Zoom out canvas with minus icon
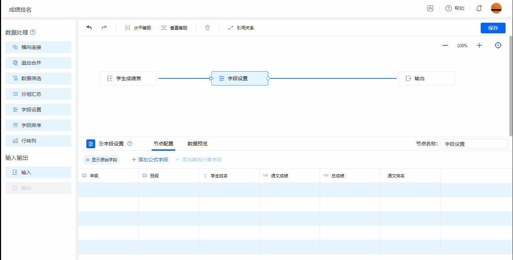Viewport: 513px width, 260px height. point(445,45)
